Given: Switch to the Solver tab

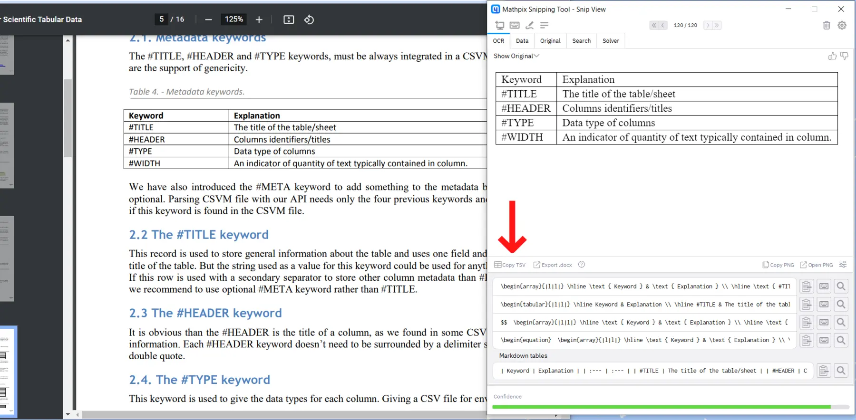Looking at the screenshot, I should coord(611,41).
